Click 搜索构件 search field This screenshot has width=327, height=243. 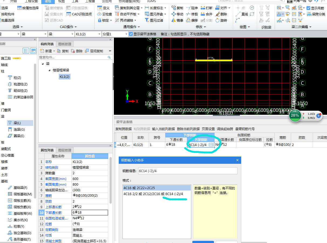pos(73,57)
